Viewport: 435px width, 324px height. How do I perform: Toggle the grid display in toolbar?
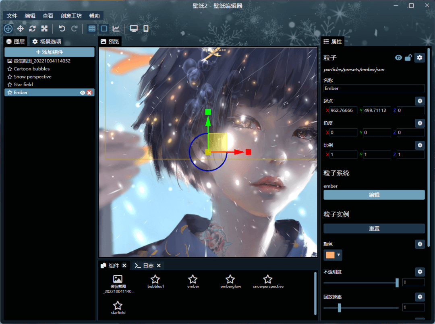click(92, 29)
